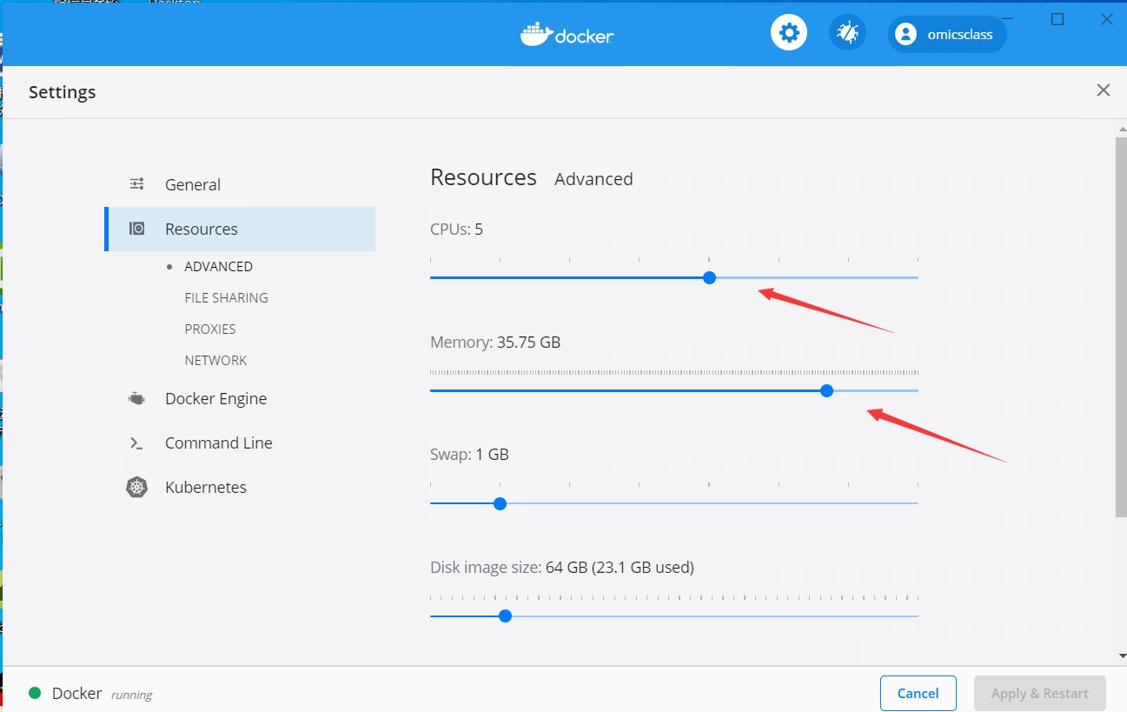Viewport: 1127px width, 712px height.
Task: Click the green Docker running status dot
Action: 35,693
